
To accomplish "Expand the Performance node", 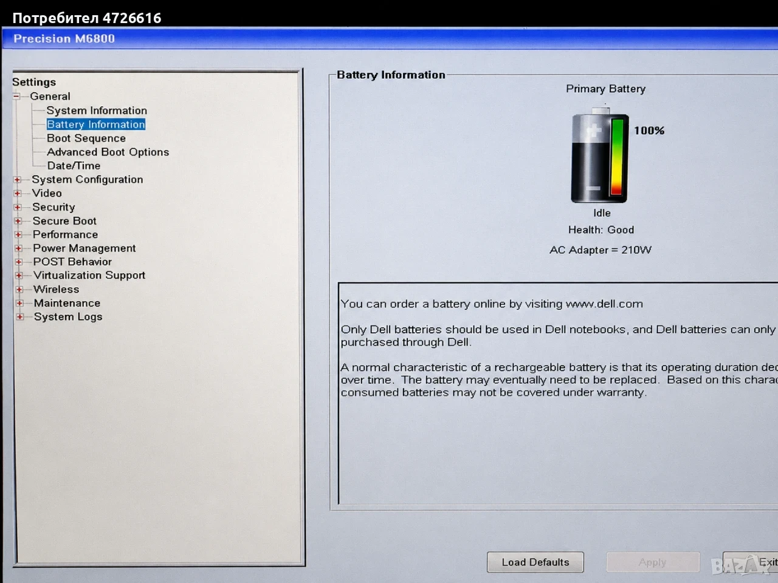I will point(18,234).
